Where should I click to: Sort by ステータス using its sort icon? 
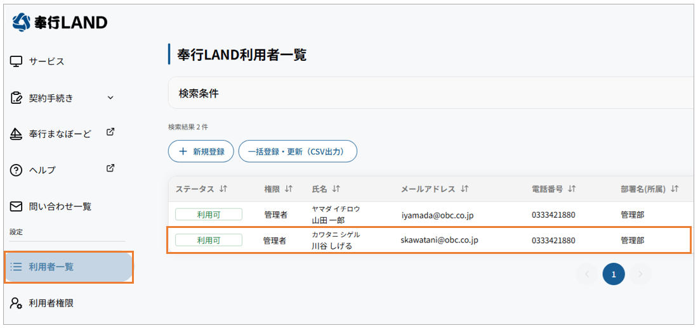(x=223, y=189)
